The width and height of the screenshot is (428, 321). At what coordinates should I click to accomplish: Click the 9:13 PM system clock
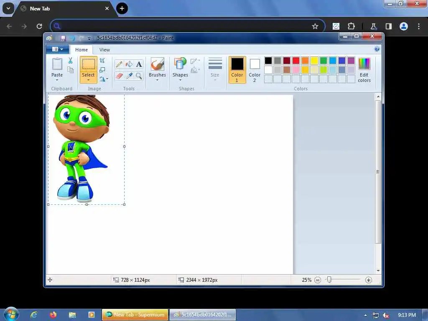tap(407, 315)
